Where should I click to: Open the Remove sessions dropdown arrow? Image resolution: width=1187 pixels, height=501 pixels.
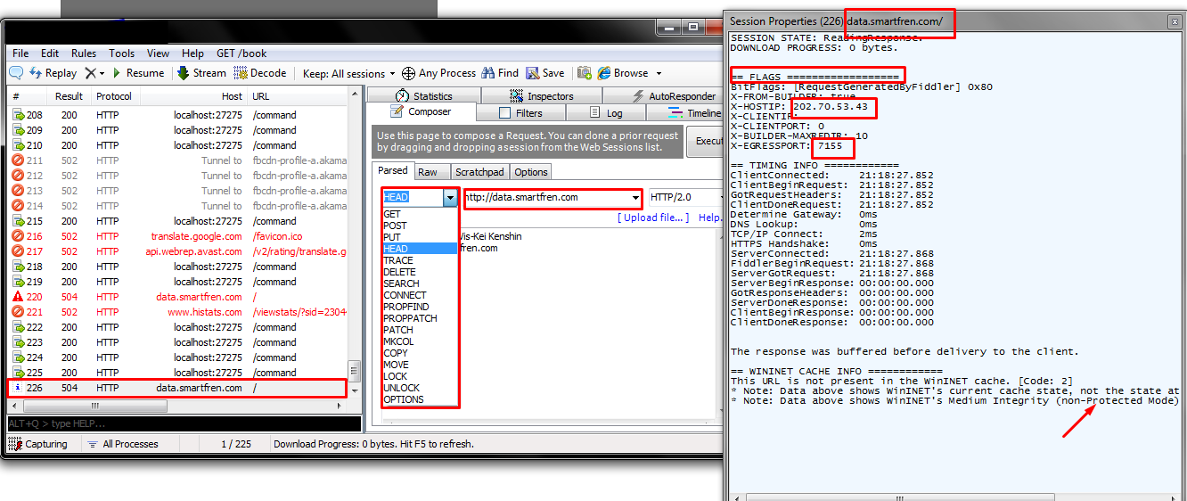(x=102, y=73)
